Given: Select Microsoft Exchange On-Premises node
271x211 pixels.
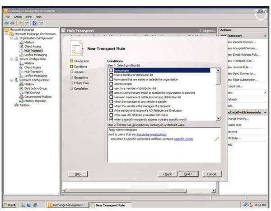Looking at the screenshot, I should point(35,34).
